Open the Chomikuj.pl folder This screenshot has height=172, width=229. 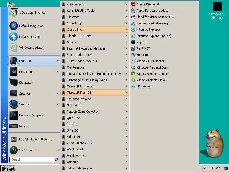point(94,23)
